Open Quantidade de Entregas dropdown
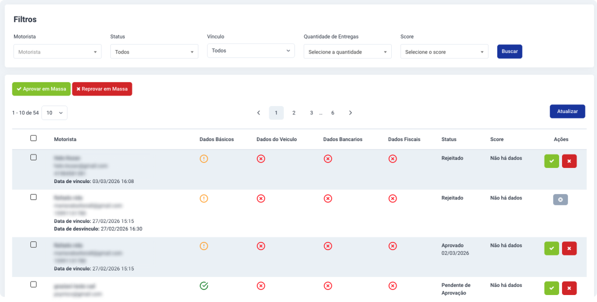The image size is (597, 302). [x=347, y=52]
